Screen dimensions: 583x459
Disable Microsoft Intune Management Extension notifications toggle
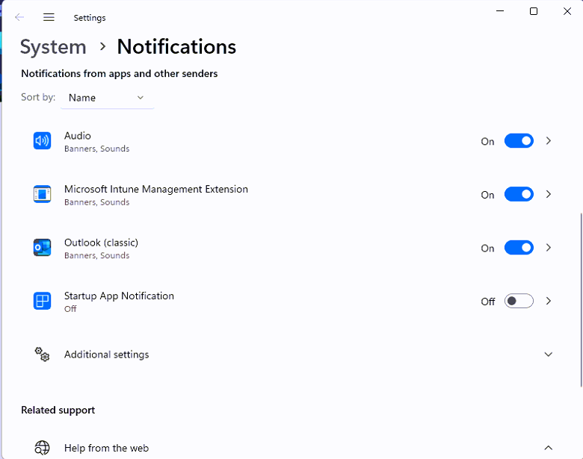(519, 194)
